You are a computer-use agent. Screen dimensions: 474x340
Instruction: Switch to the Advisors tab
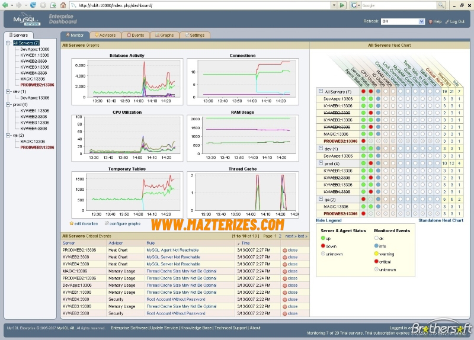pos(105,35)
